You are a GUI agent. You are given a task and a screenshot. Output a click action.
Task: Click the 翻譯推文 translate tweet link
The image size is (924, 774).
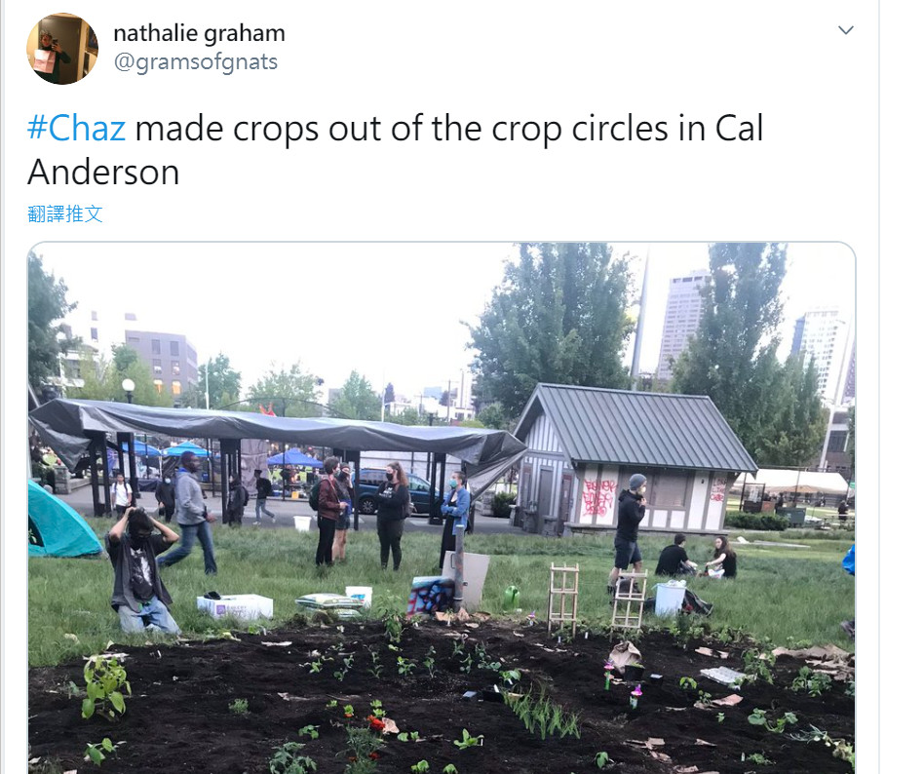pos(65,213)
